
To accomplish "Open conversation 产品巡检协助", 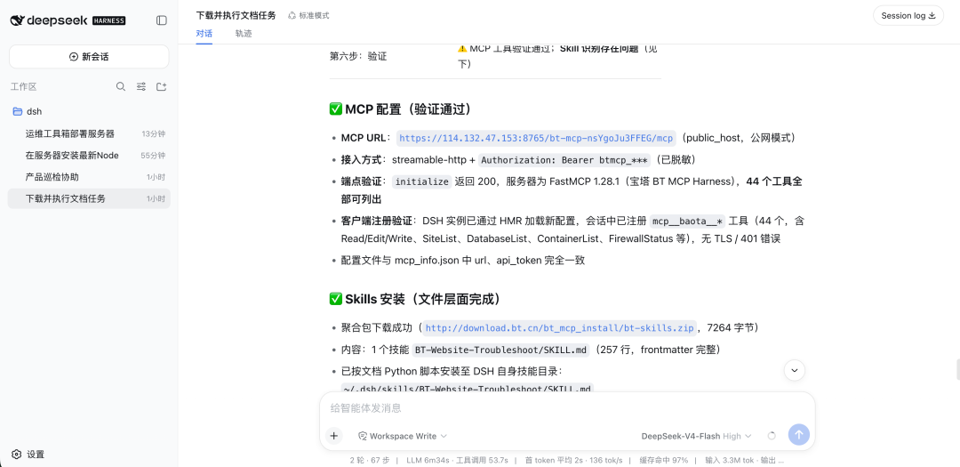I will coord(89,177).
